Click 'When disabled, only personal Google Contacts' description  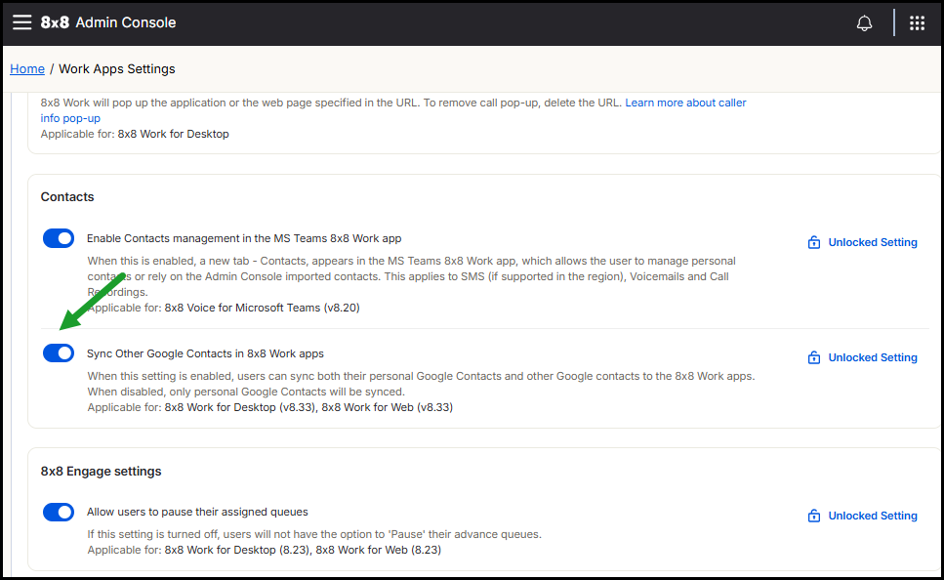(246, 392)
